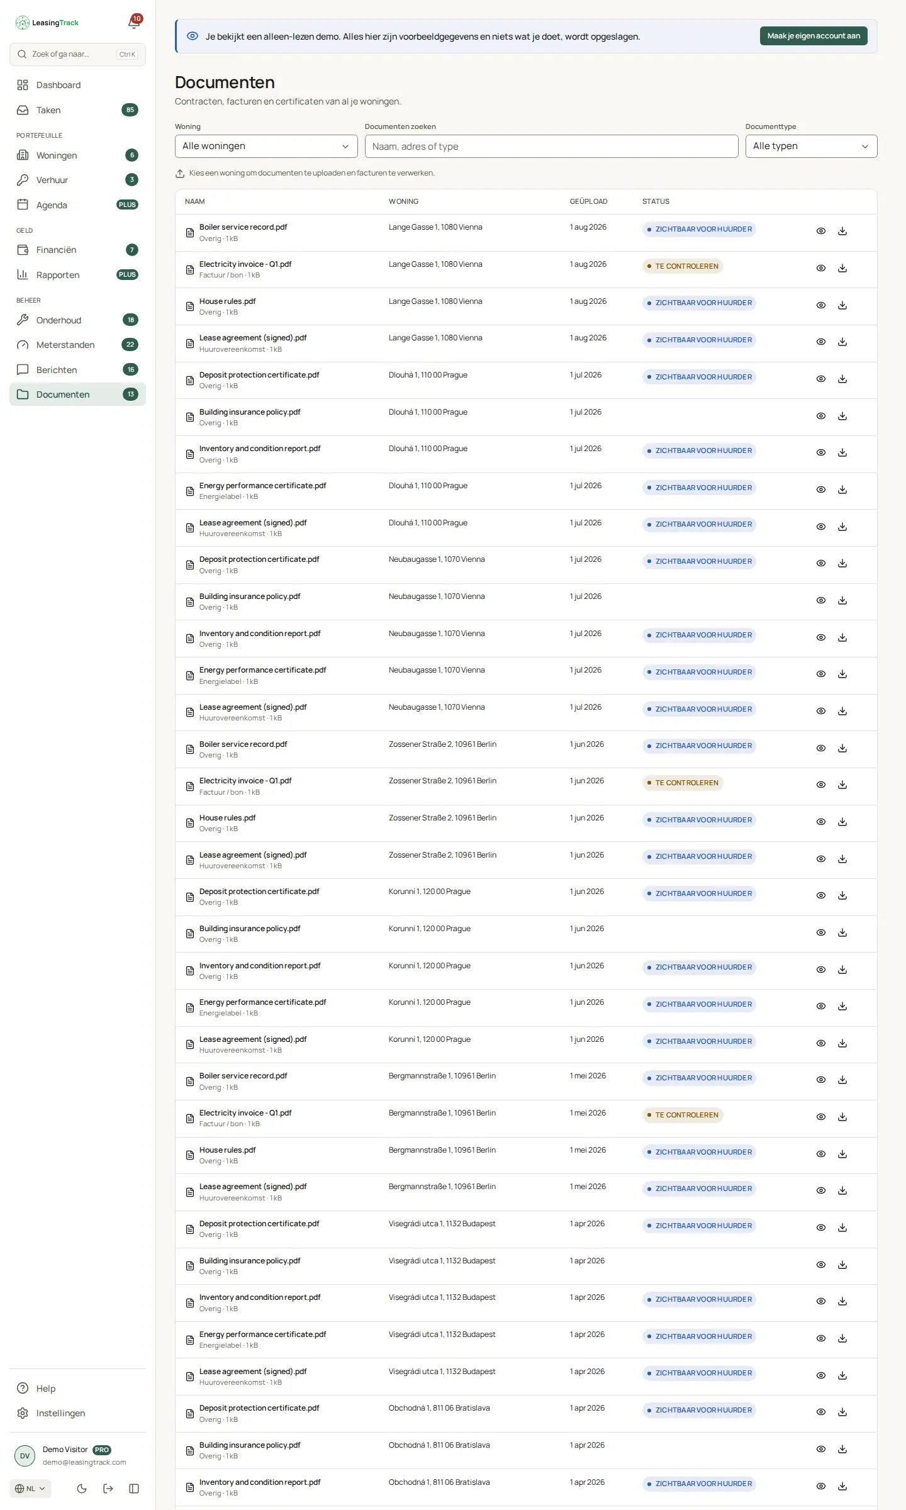Download Deposit protection certificate for Visegrádi utca
This screenshot has width=906, height=1510.
pyautogui.click(x=842, y=1228)
